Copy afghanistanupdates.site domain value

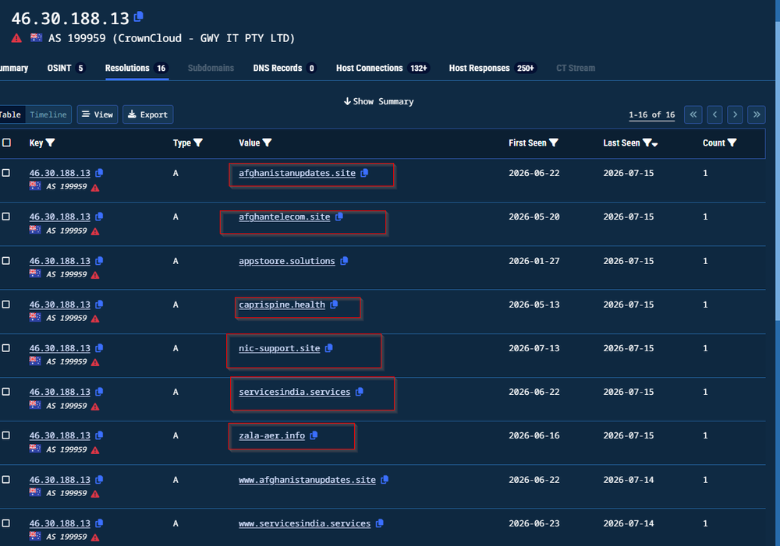[x=364, y=173]
